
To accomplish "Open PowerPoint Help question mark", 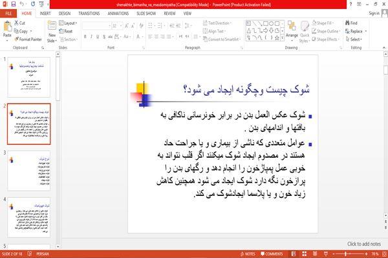I will point(350,5).
